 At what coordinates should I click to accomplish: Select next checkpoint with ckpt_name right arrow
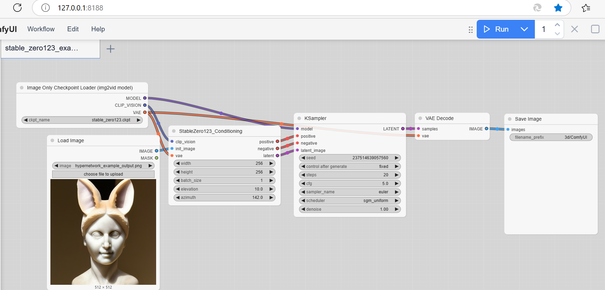coord(138,120)
